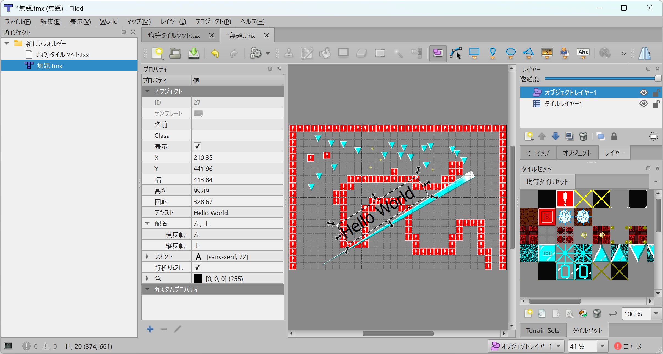663x354 pixels.
Task: Select the Terrain Brush tool
Action: tap(306, 53)
